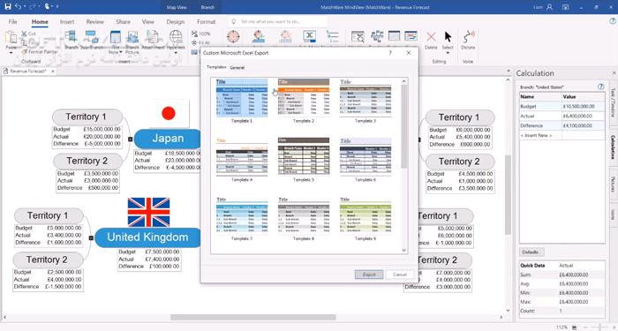Image resolution: width=618 pixels, height=331 pixels.
Task: Click the Save icon in the title bar
Action: click(7, 7)
